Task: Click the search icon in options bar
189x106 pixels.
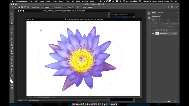Action: (x=168, y=7)
